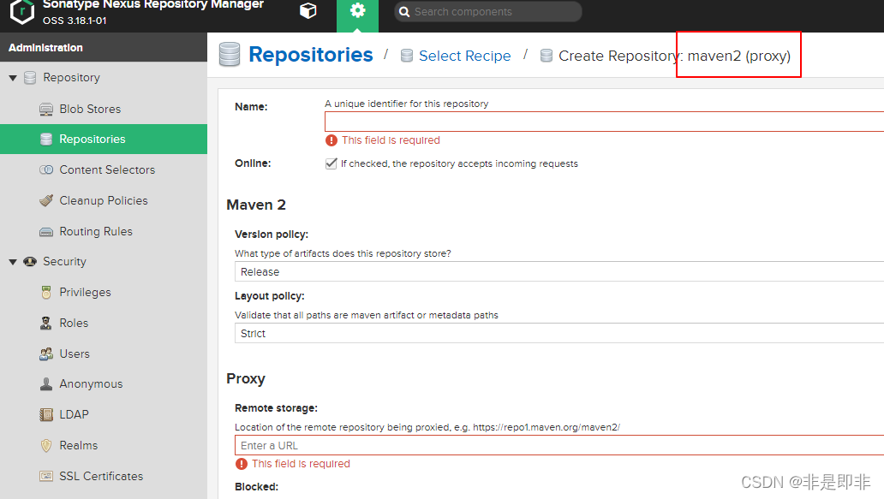Click the Repository section label

point(72,78)
